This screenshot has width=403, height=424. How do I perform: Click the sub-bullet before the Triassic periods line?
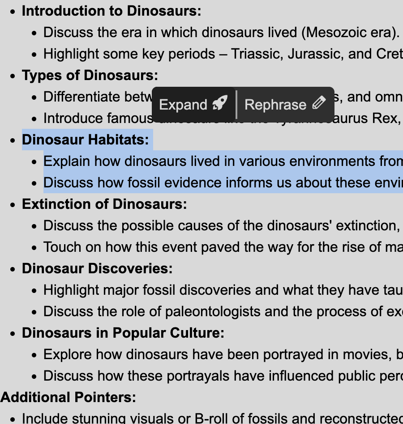point(33,54)
